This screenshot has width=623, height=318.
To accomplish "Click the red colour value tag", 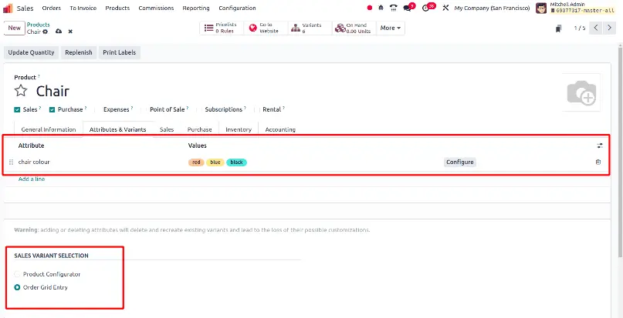I will 196,162.
